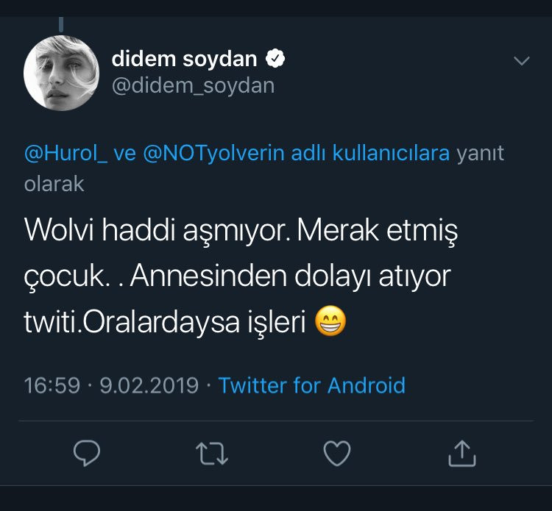
Task: Expand the tweet options chevron
Action: (521, 61)
